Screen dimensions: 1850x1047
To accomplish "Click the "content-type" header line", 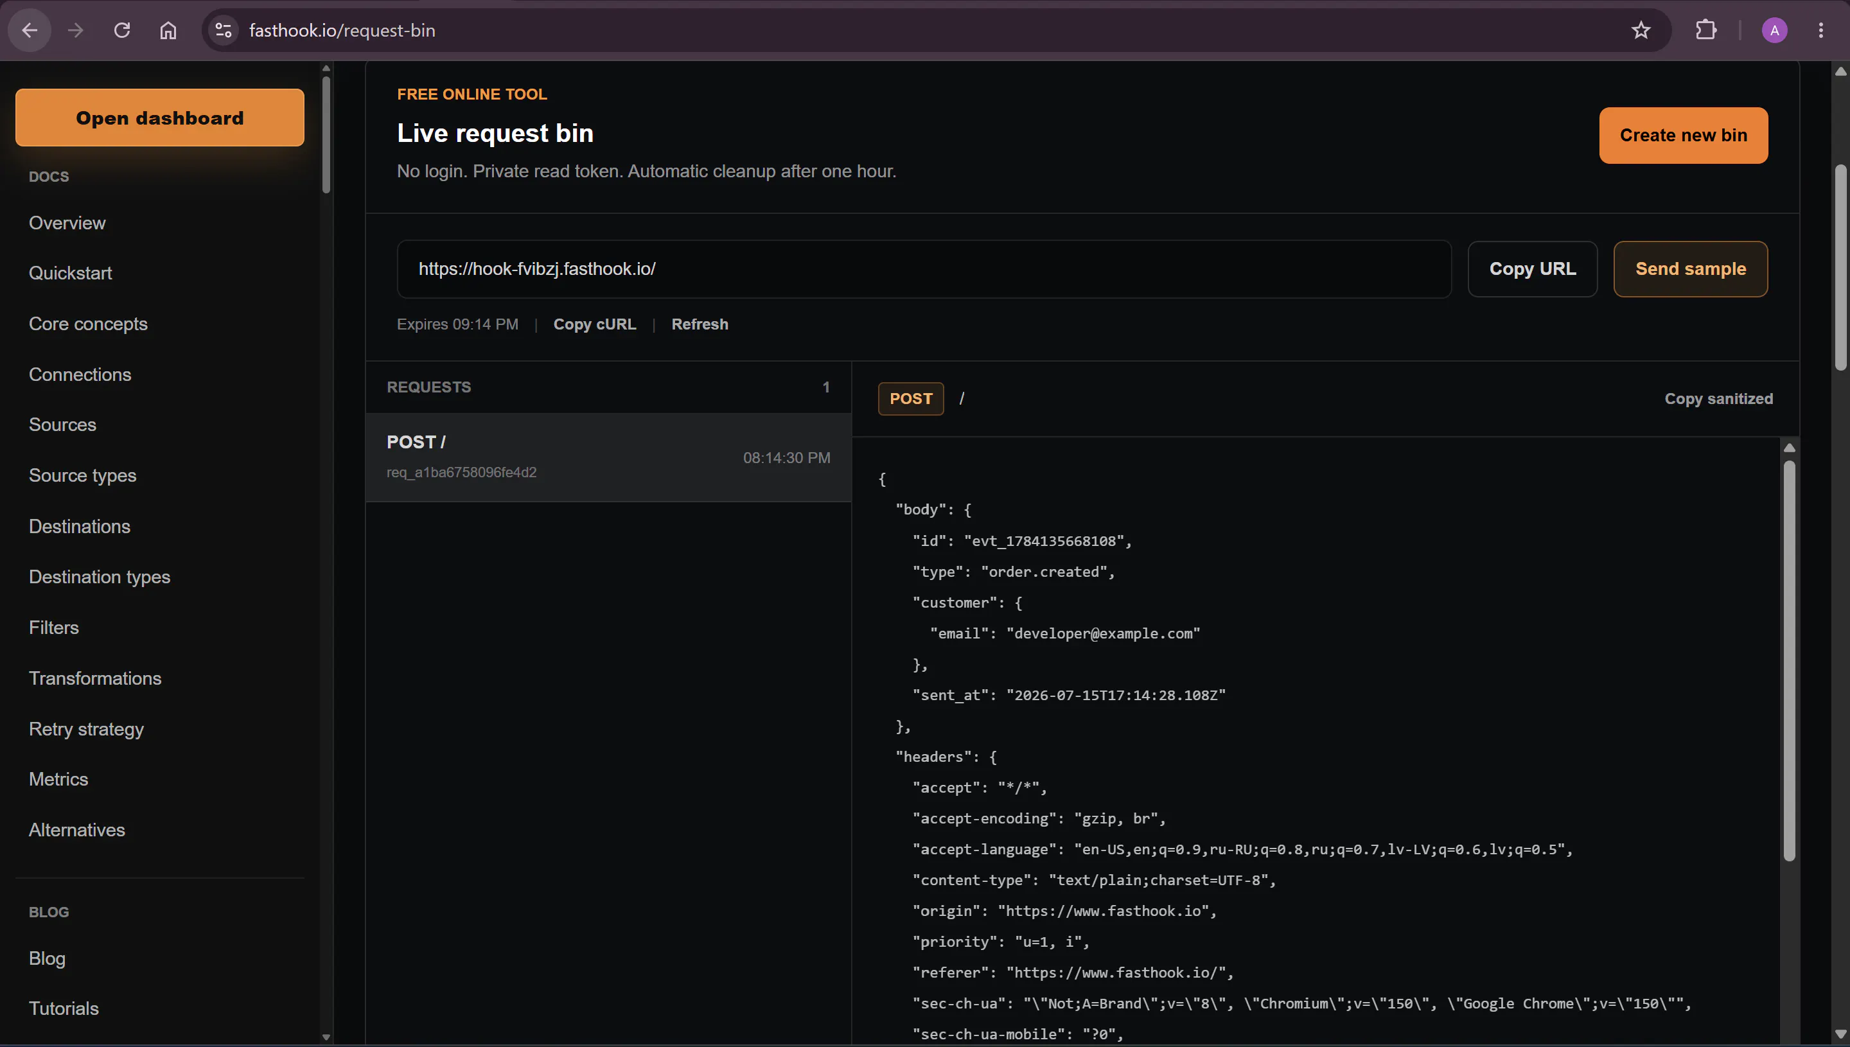I will (x=1093, y=880).
